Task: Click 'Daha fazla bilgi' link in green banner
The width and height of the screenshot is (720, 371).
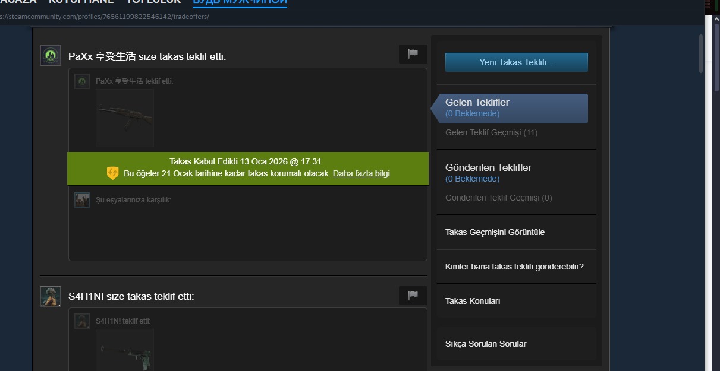Action: [x=361, y=173]
